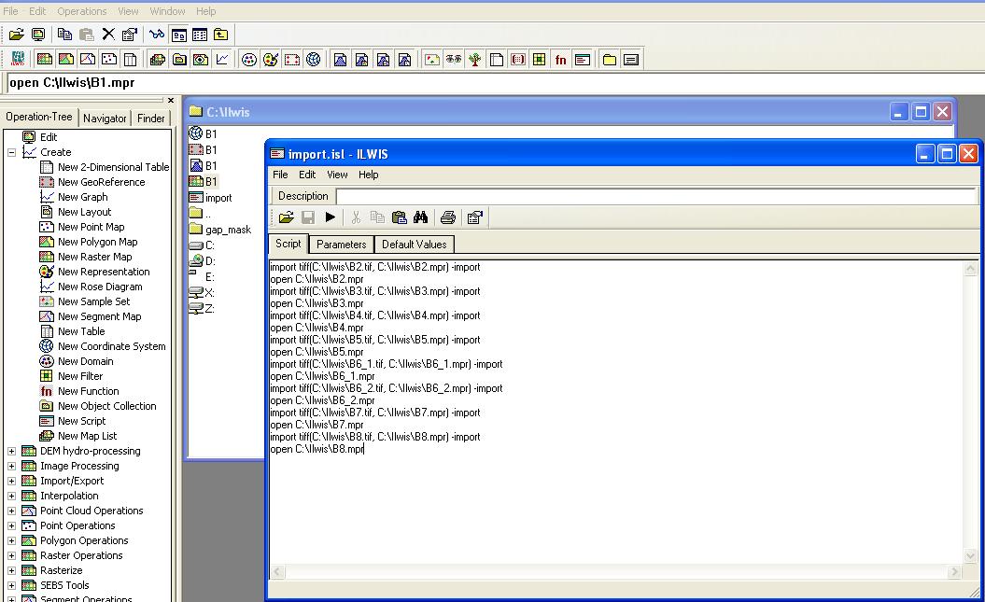985x602 pixels.
Task: Print the script using the printer icon
Action: point(448,217)
